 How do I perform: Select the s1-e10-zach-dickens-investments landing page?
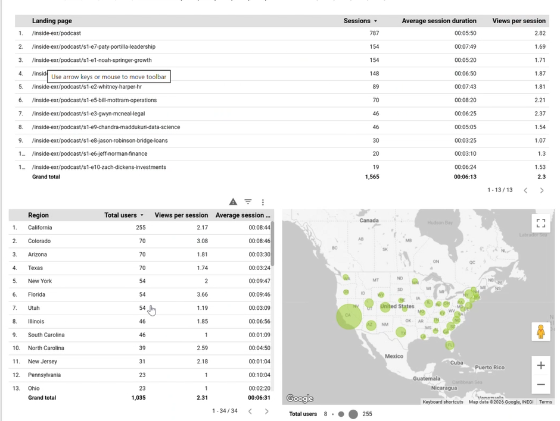282,167
